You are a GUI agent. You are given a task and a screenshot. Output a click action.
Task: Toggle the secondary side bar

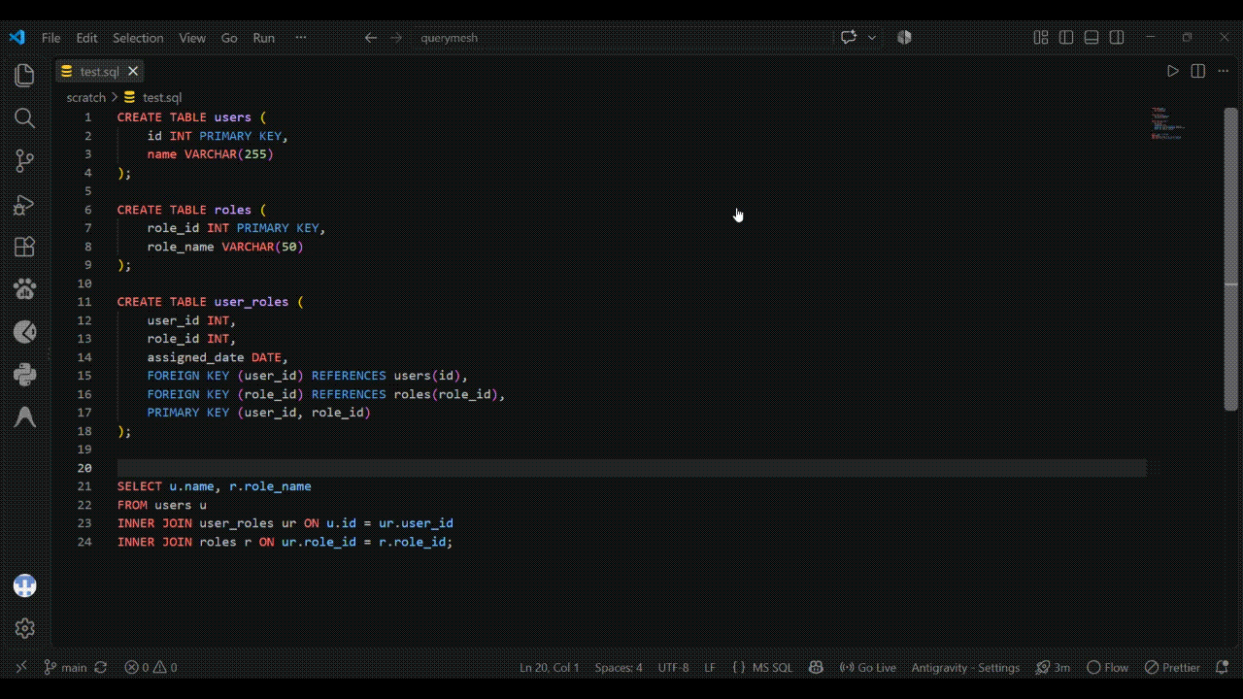point(1117,38)
